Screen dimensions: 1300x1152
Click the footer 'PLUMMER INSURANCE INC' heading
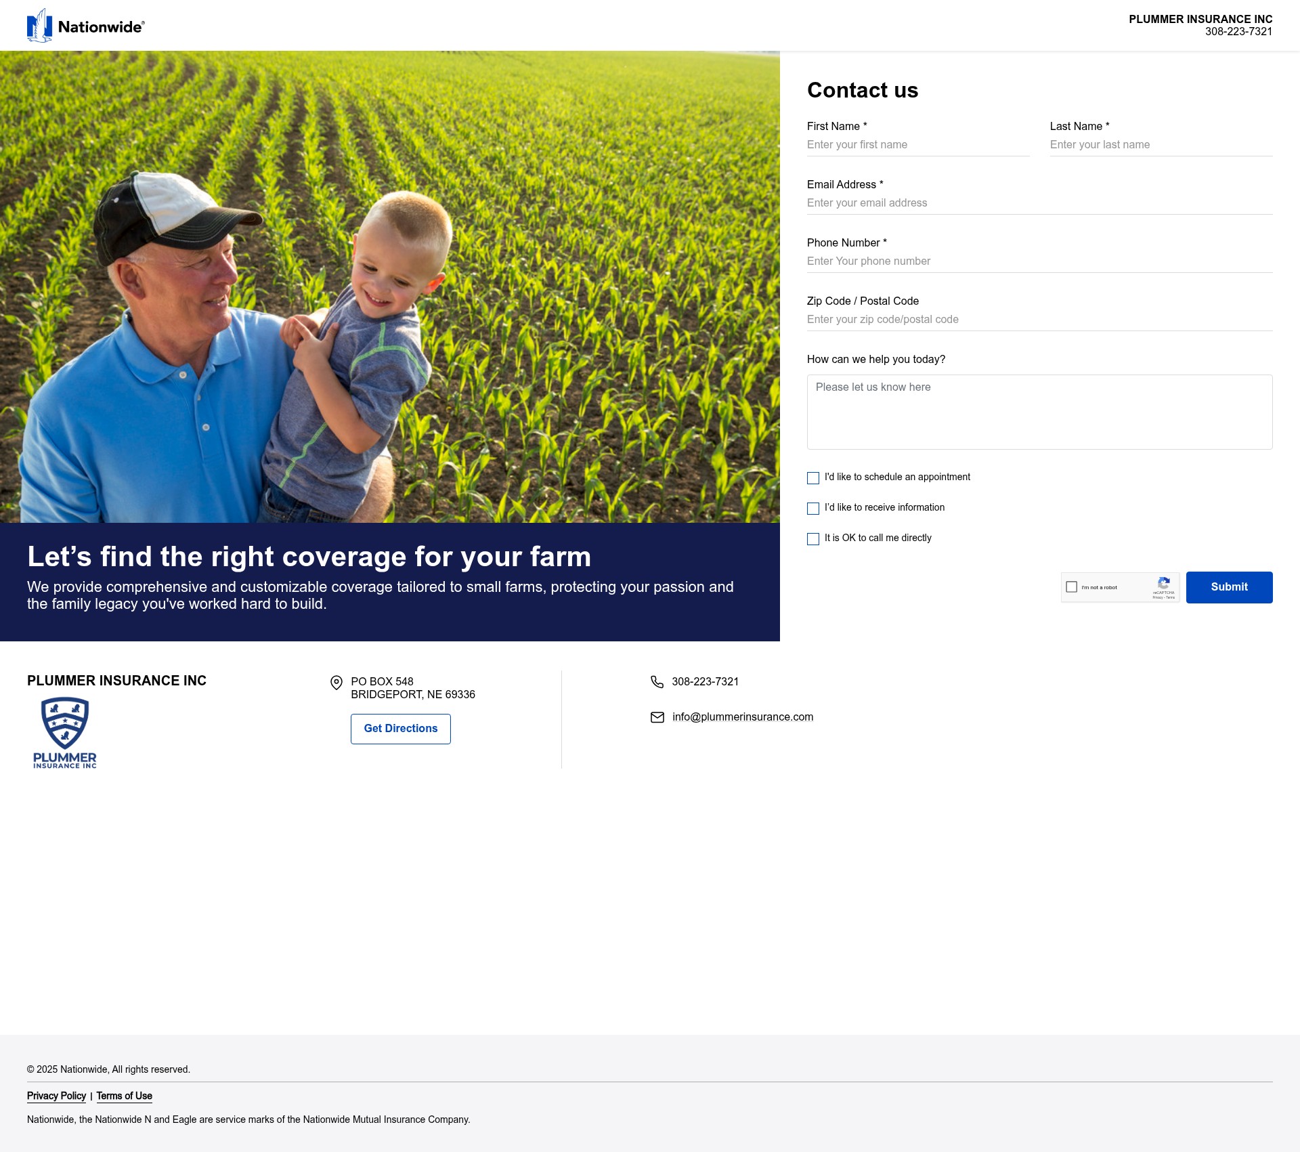(x=116, y=681)
